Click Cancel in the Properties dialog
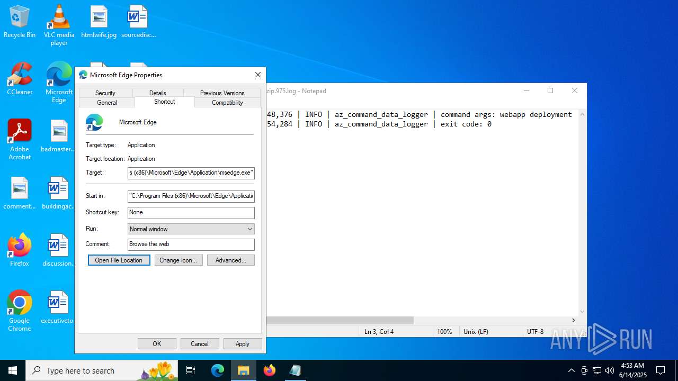The width and height of the screenshot is (678, 381). 200,344
